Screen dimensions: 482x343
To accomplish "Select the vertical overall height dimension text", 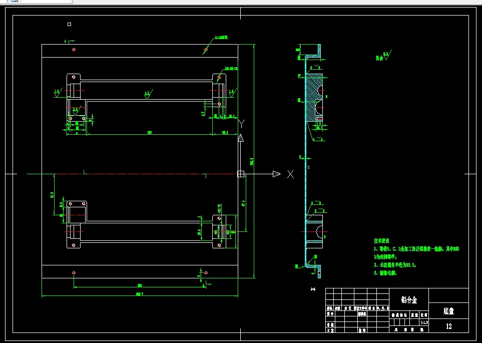I will pos(252,162).
